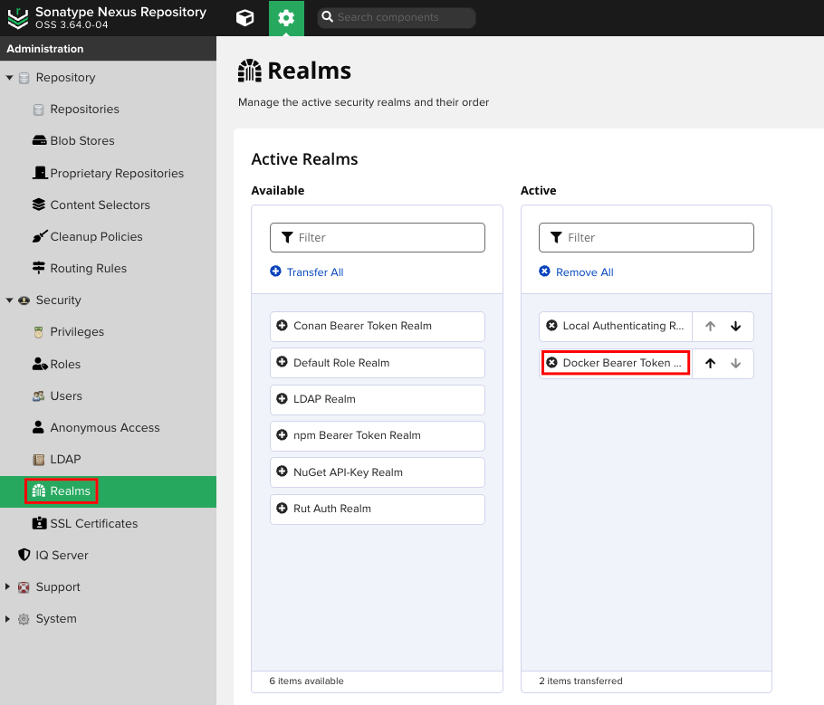Open Routing Rules page
Viewport: 824px width, 705px height.
pos(89,269)
